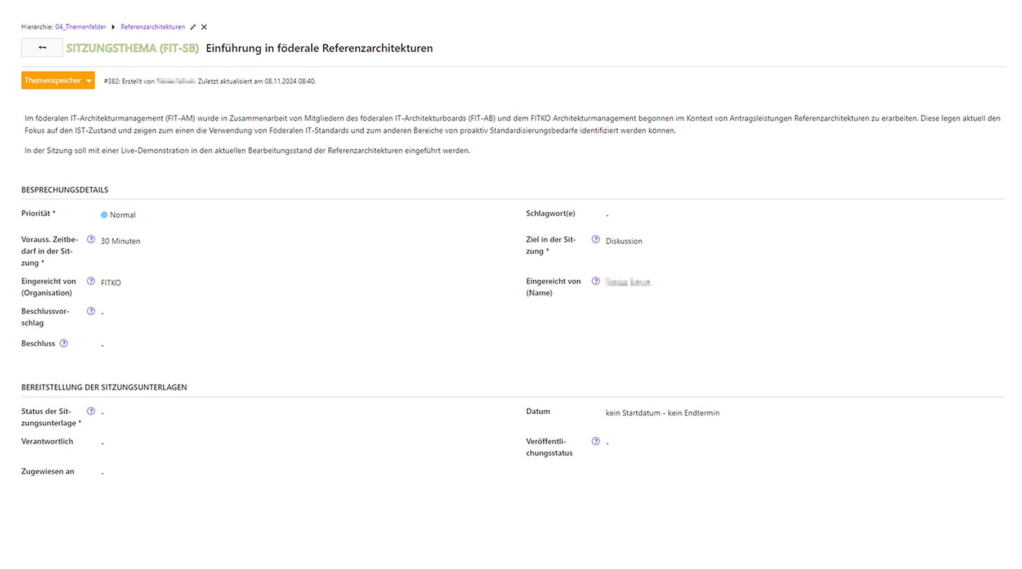
Task: Click the blue Normal priority indicator
Action: pyautogui.click(x=104, y=215)
